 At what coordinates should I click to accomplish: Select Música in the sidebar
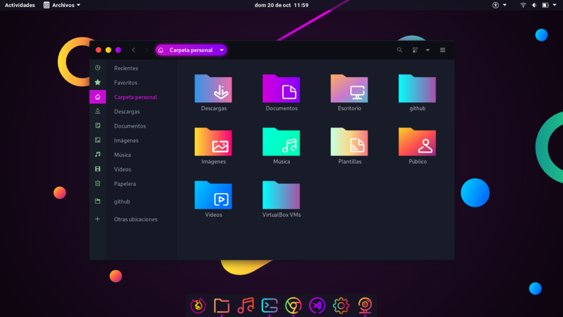(x=133, y=155)
